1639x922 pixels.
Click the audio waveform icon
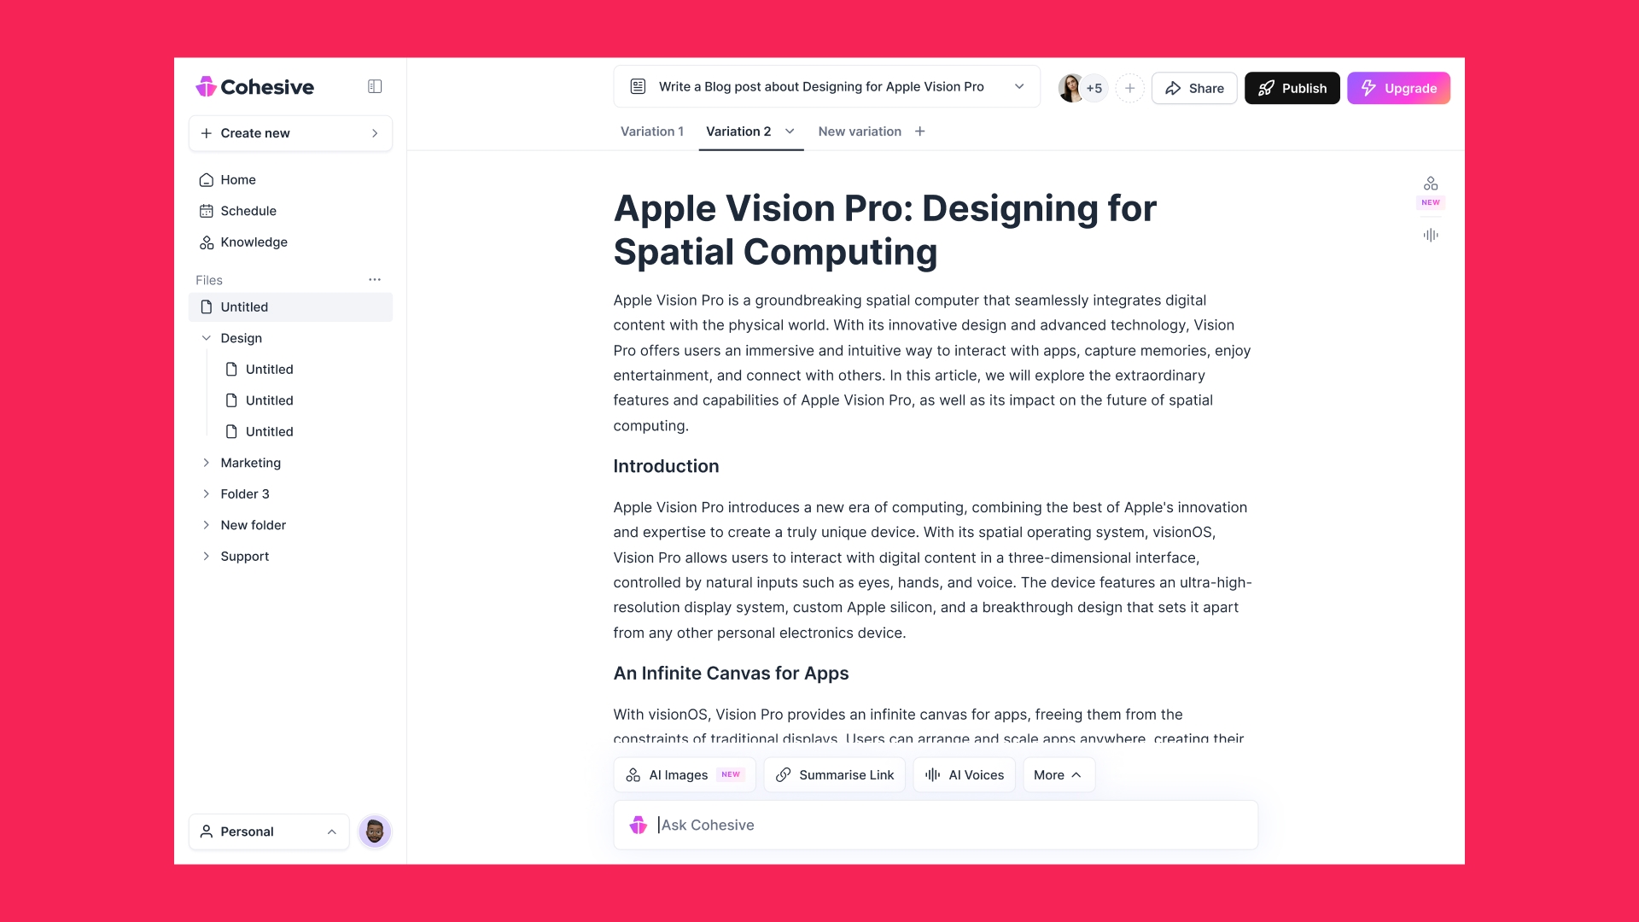coord(1431,236)
